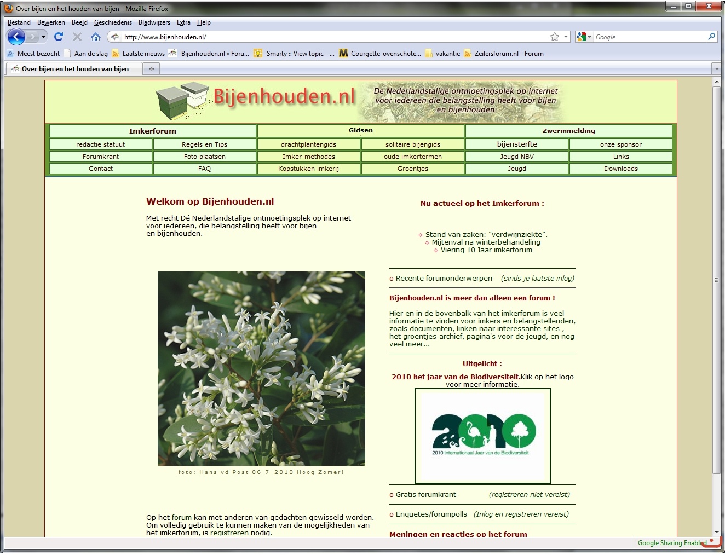Click the Home icon in the toolbar
This screenshot has height=555, width=725.
click(96, 37)
